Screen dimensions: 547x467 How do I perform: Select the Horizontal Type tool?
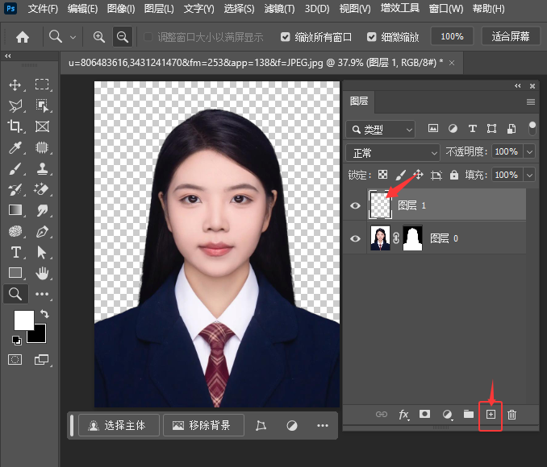point(15,252)
